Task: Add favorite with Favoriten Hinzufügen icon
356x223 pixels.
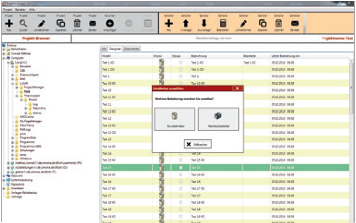Action: tap(110, 23)
